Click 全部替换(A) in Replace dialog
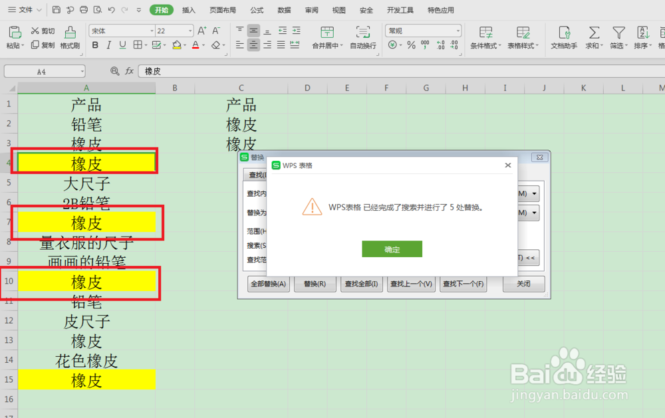Screen dimensions: 665x418 coord(268,284)
